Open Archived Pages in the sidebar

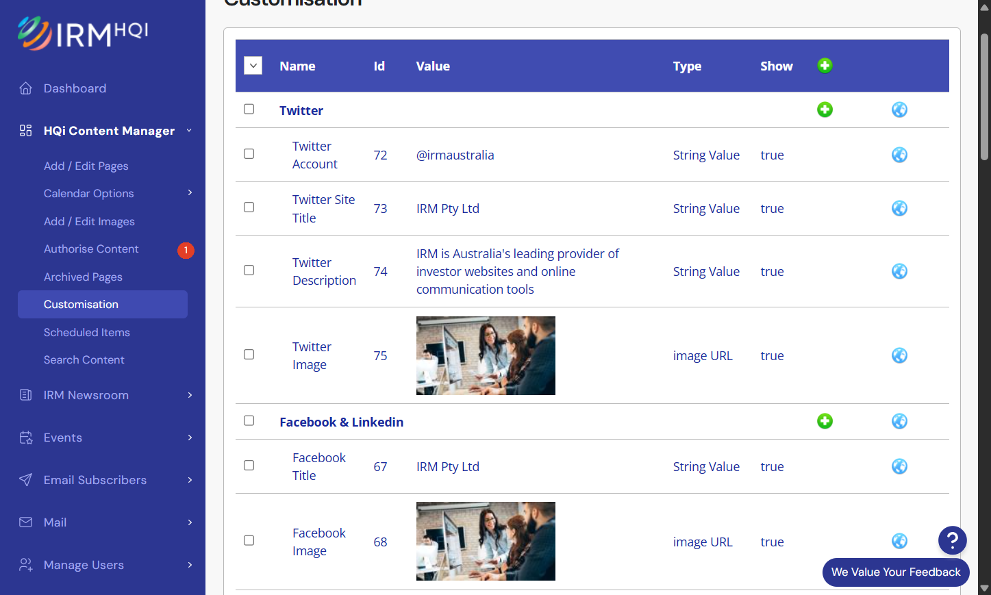[83, 277]
